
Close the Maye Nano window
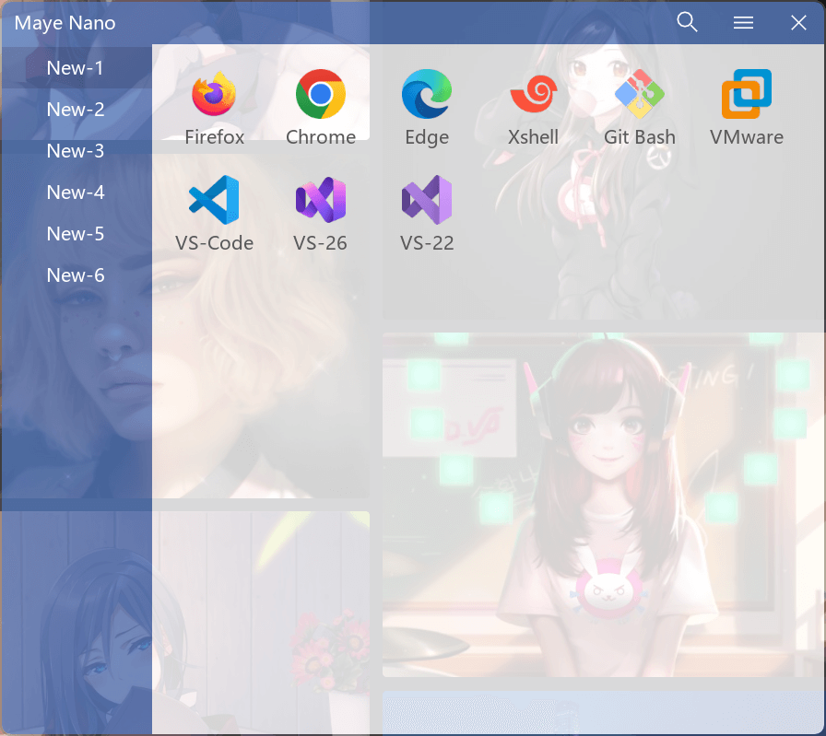(x=798, y=23)
